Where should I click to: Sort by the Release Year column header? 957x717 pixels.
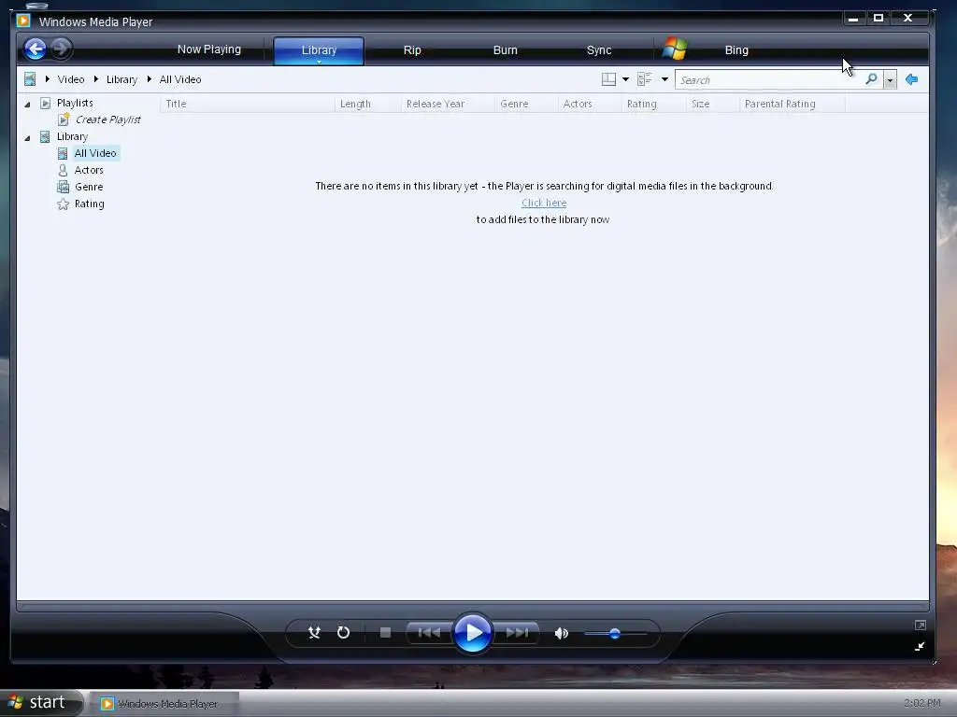tap(448, 104)
